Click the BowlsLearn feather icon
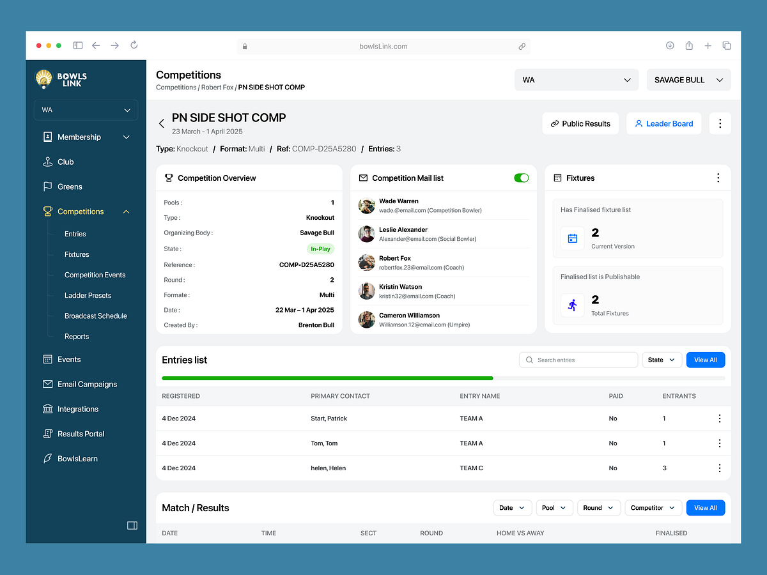This screenshot has height=575, width=767. click(x=47, y=459)
